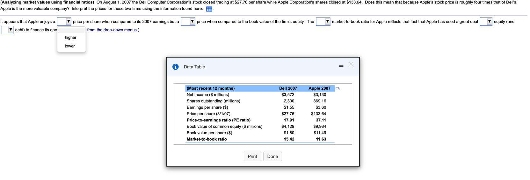Click the '(Most recent 12 months)' header
The image size is (530, 180).
(211, 88)
